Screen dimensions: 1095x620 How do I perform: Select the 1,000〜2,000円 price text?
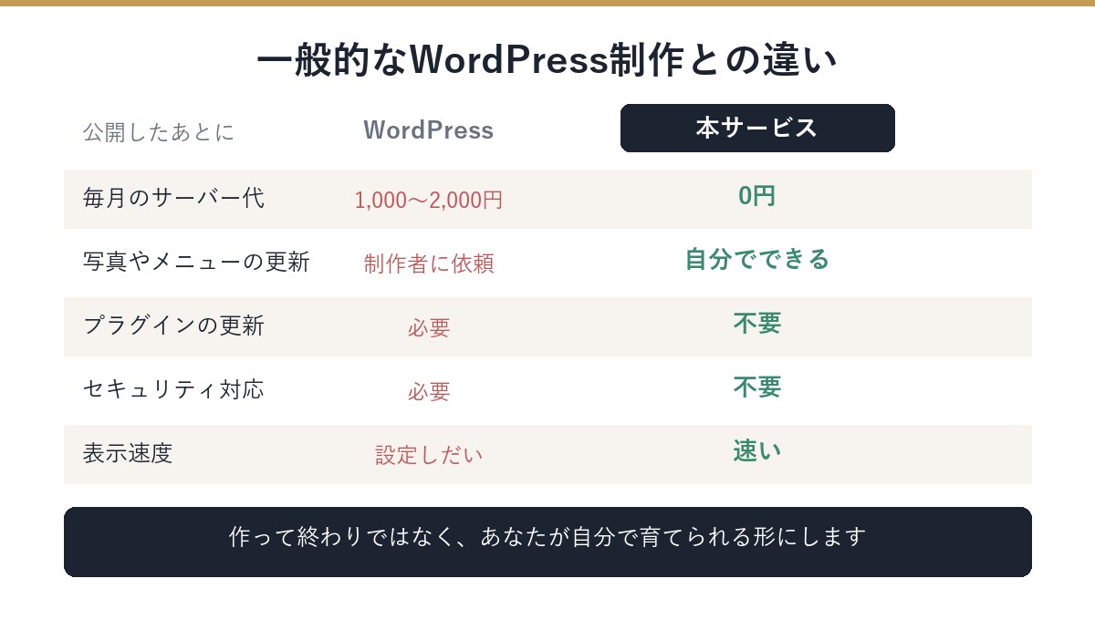(429, 200)
